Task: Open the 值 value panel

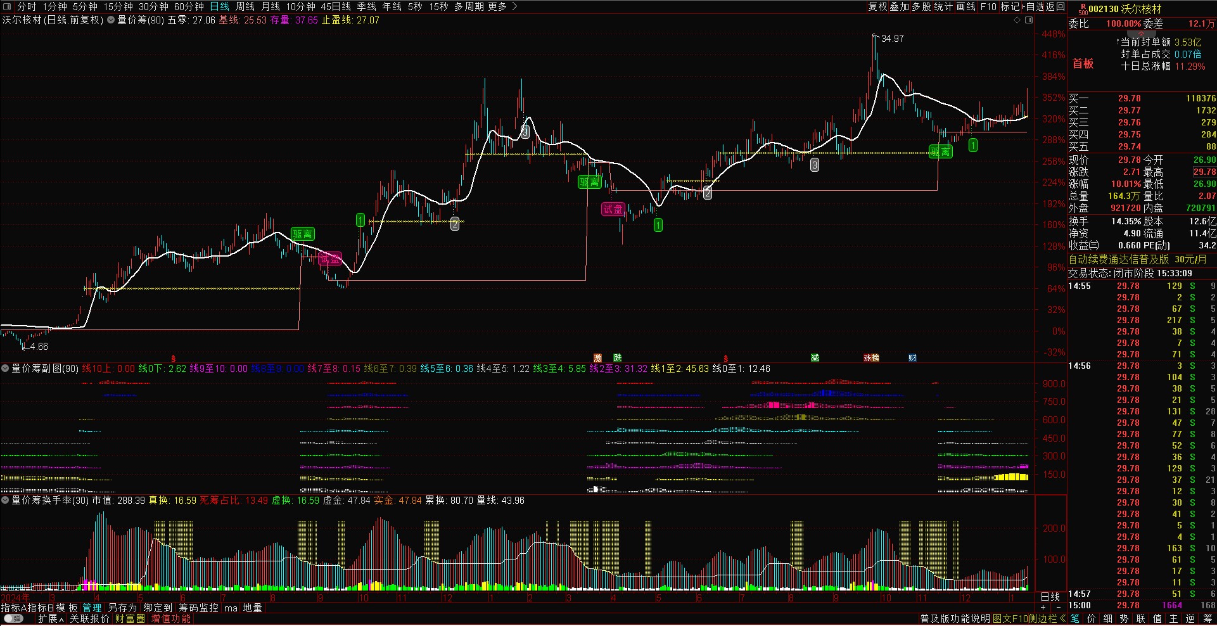Action: point(1157,619)
